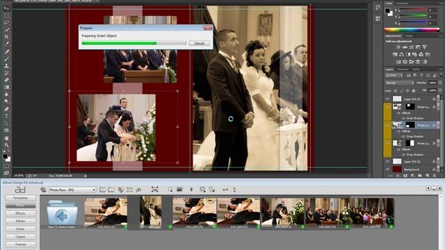Open the Opacity dropdown arrow

(x=439, y=83)
